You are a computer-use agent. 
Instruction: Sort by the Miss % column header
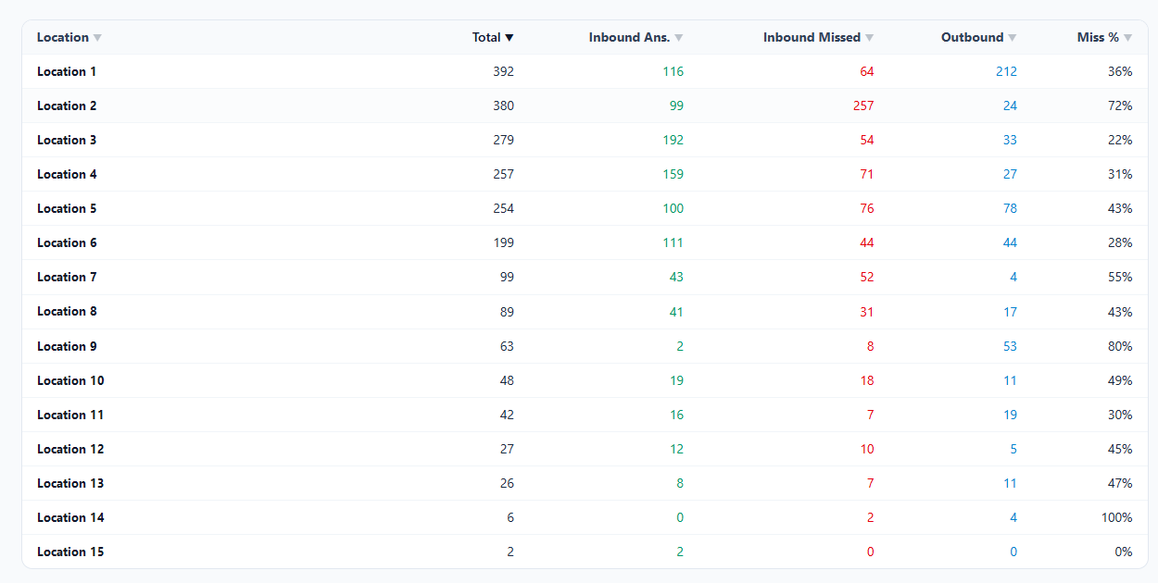pyautogui.click(x=1105, y=38)
